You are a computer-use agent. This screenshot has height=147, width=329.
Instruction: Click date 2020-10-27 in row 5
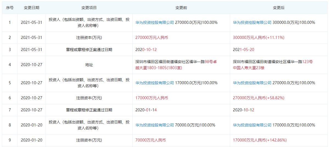(x=32, y=83)
